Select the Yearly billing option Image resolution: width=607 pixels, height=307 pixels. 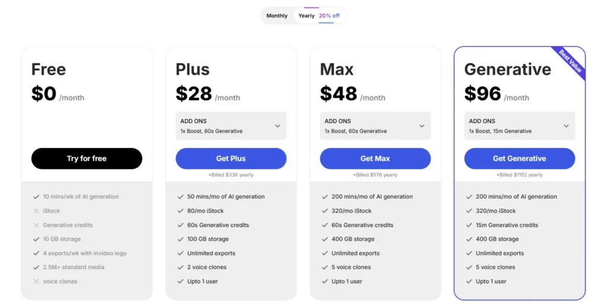click(x=306, y=16)
